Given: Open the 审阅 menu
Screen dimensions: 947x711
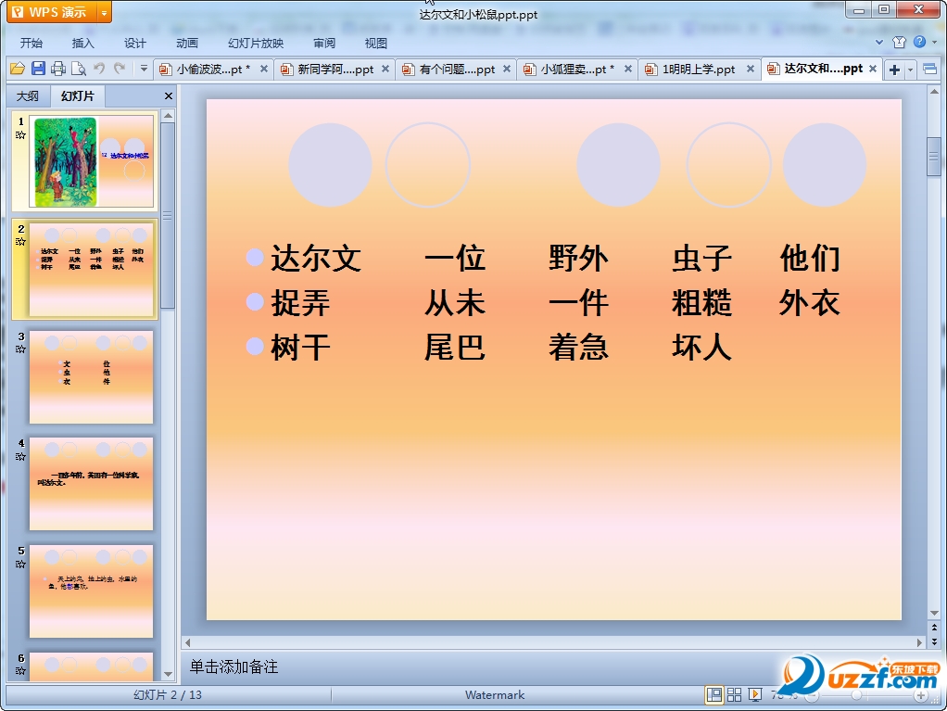Looking at the screenshot, I should [x=324, y=43].
